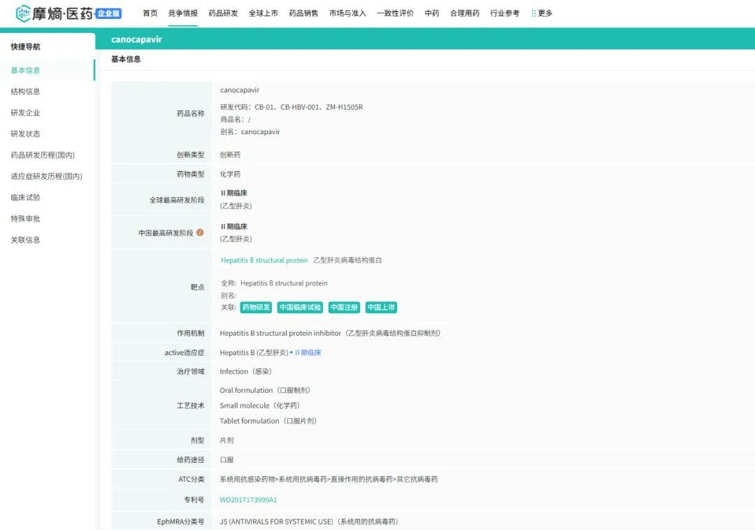Click the 药物研发 tag under 靶点

[x=255, y=307]
